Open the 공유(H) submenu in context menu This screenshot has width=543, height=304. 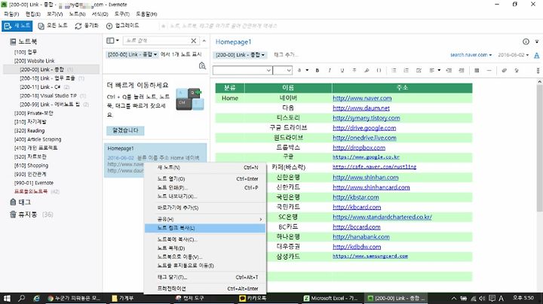205,219
